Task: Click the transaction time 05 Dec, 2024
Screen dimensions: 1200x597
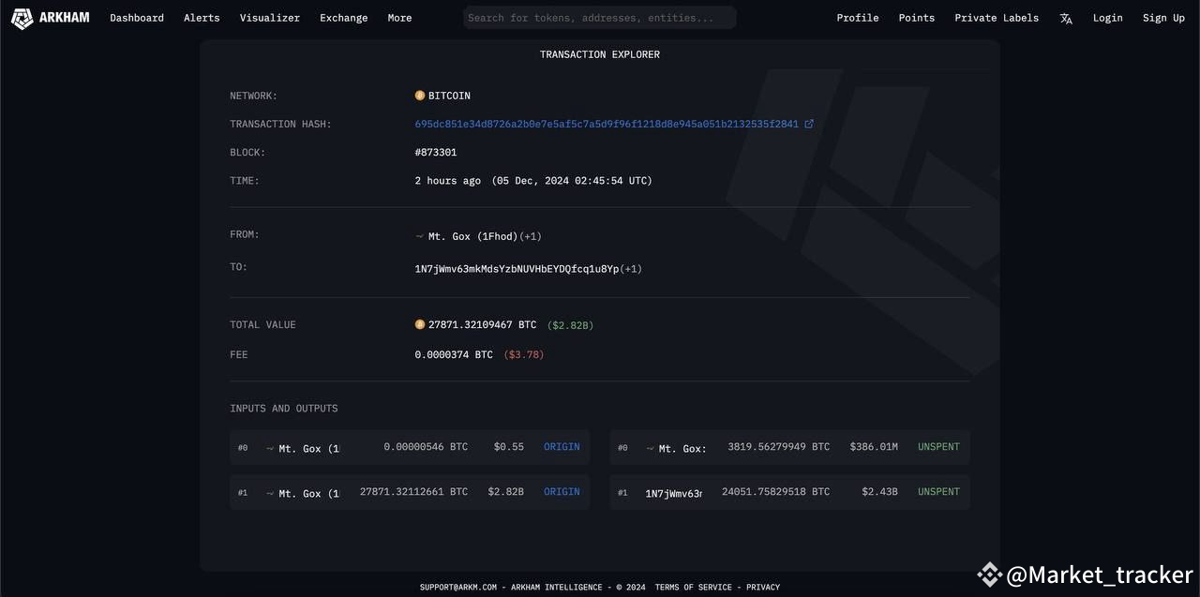Action: coord(572,181)
